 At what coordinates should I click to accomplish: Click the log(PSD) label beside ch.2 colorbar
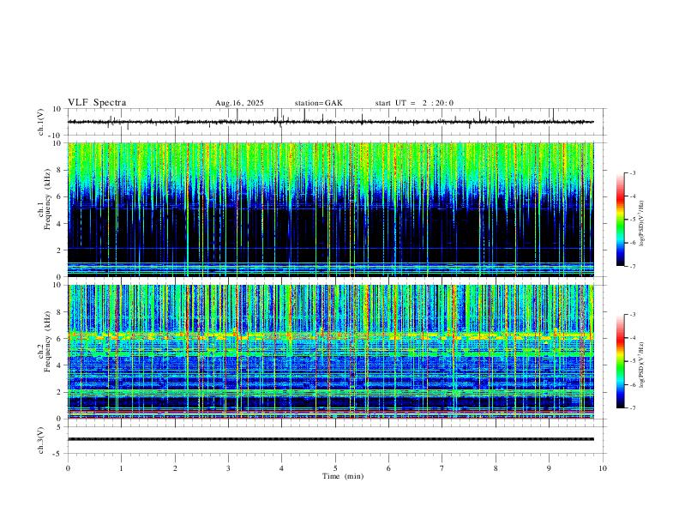point(641,365)
